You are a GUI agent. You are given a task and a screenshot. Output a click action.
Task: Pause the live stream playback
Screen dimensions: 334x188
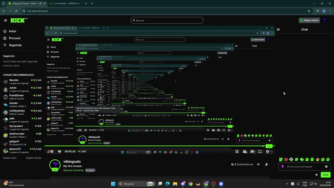[52, 151]
